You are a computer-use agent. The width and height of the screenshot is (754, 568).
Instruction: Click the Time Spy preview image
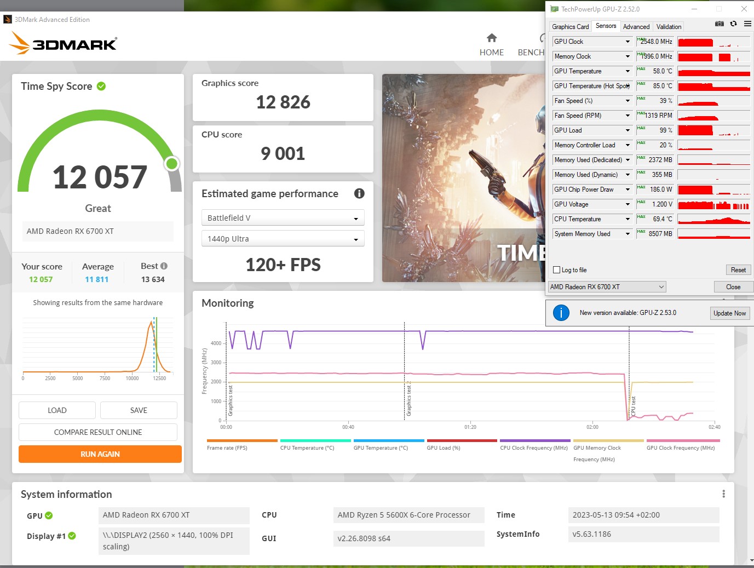[x=463, y=178]
